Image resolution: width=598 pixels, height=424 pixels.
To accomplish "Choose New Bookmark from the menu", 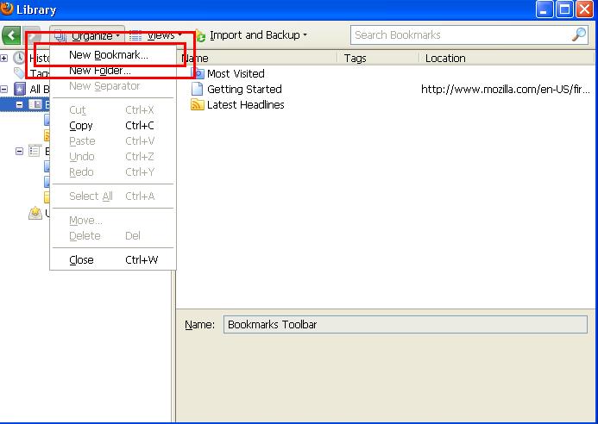I will tap(109, 55).
